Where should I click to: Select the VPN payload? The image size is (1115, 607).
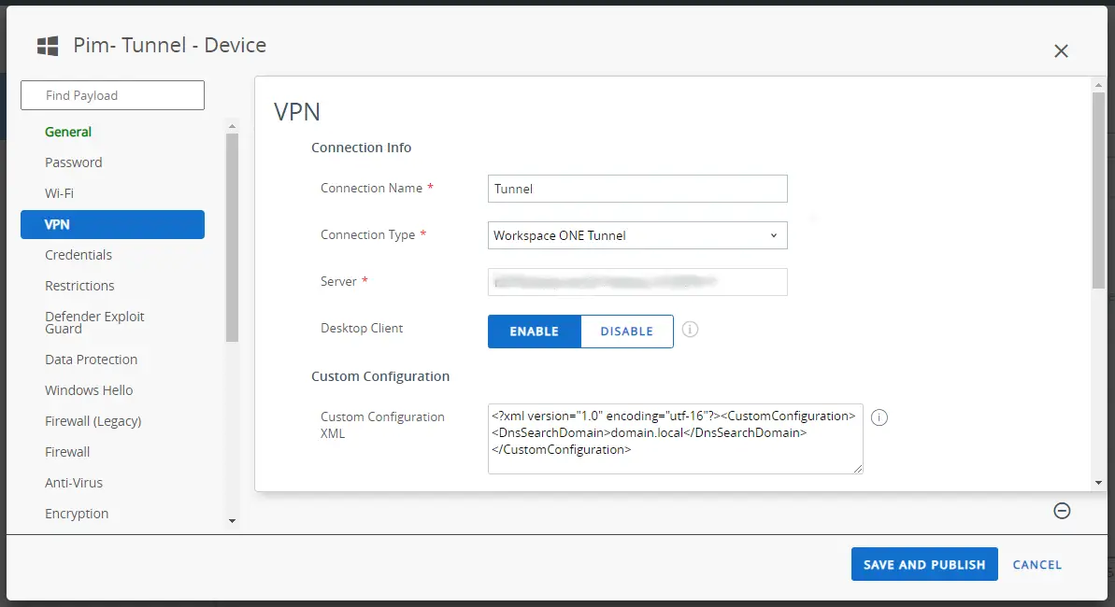[x=112, y=225]
